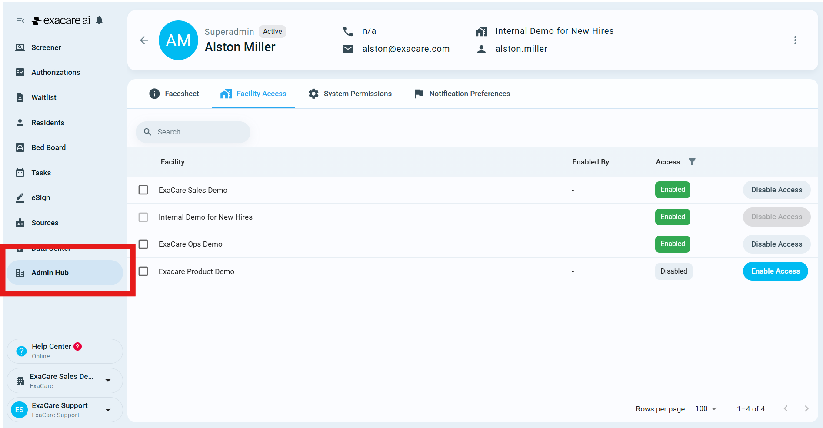Click the phone icon in header
The width and height of the screenshot is (823, 428).
tap(348, 31)
